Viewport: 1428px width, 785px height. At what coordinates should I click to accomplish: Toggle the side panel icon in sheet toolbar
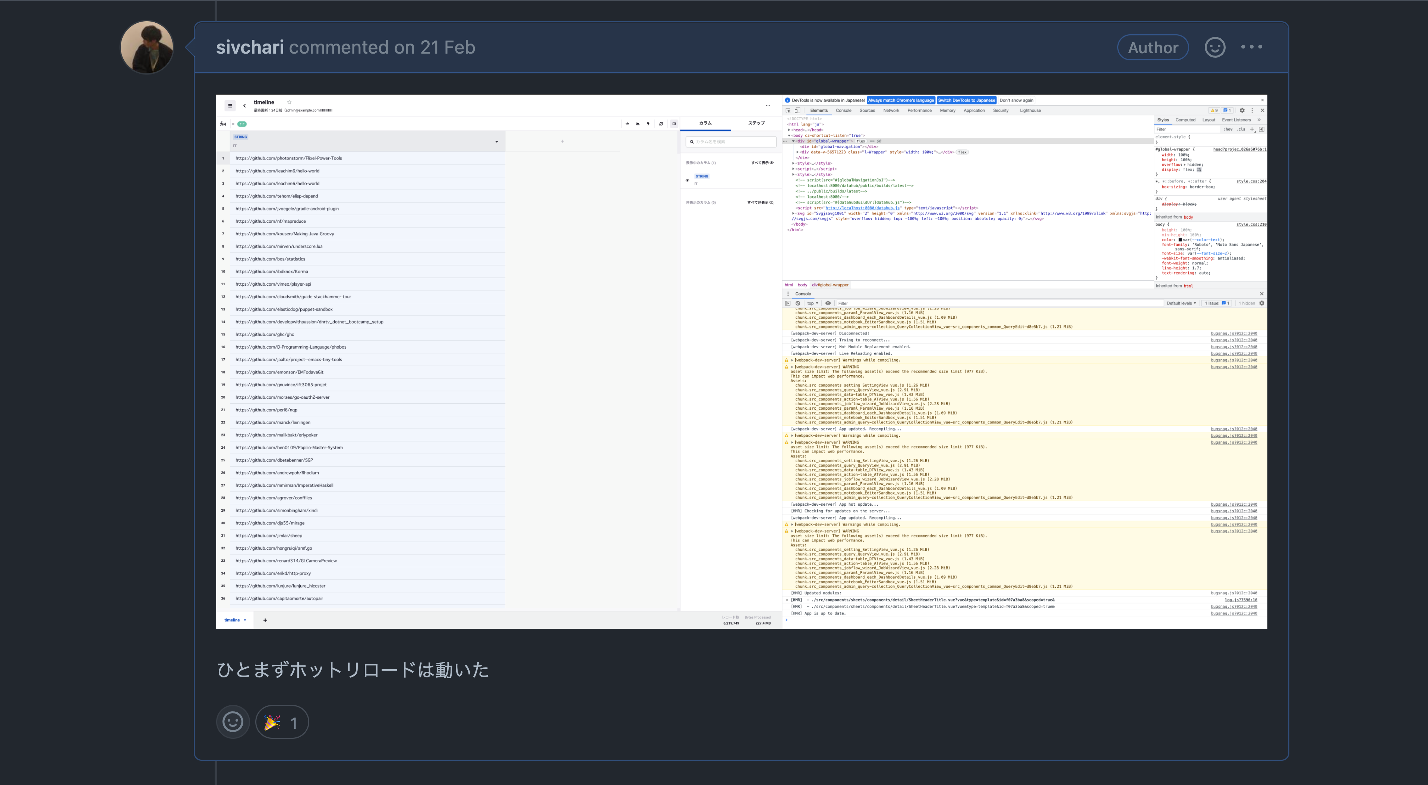pyautogui.click(x=674, y=124)
